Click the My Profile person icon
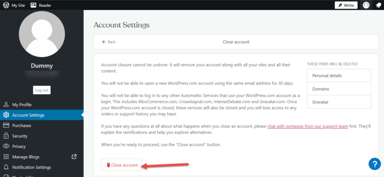Viewport: 384px width, 177px height. coord(6,105)
